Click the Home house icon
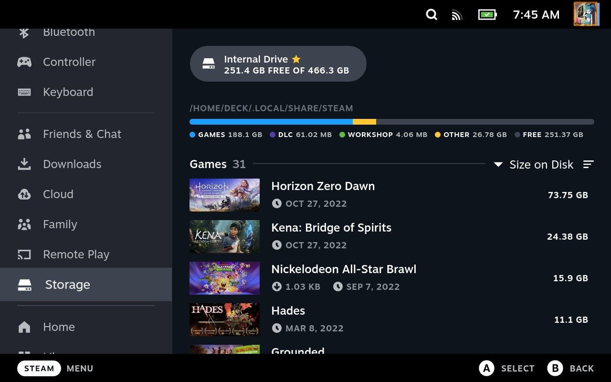 [24, 327]
